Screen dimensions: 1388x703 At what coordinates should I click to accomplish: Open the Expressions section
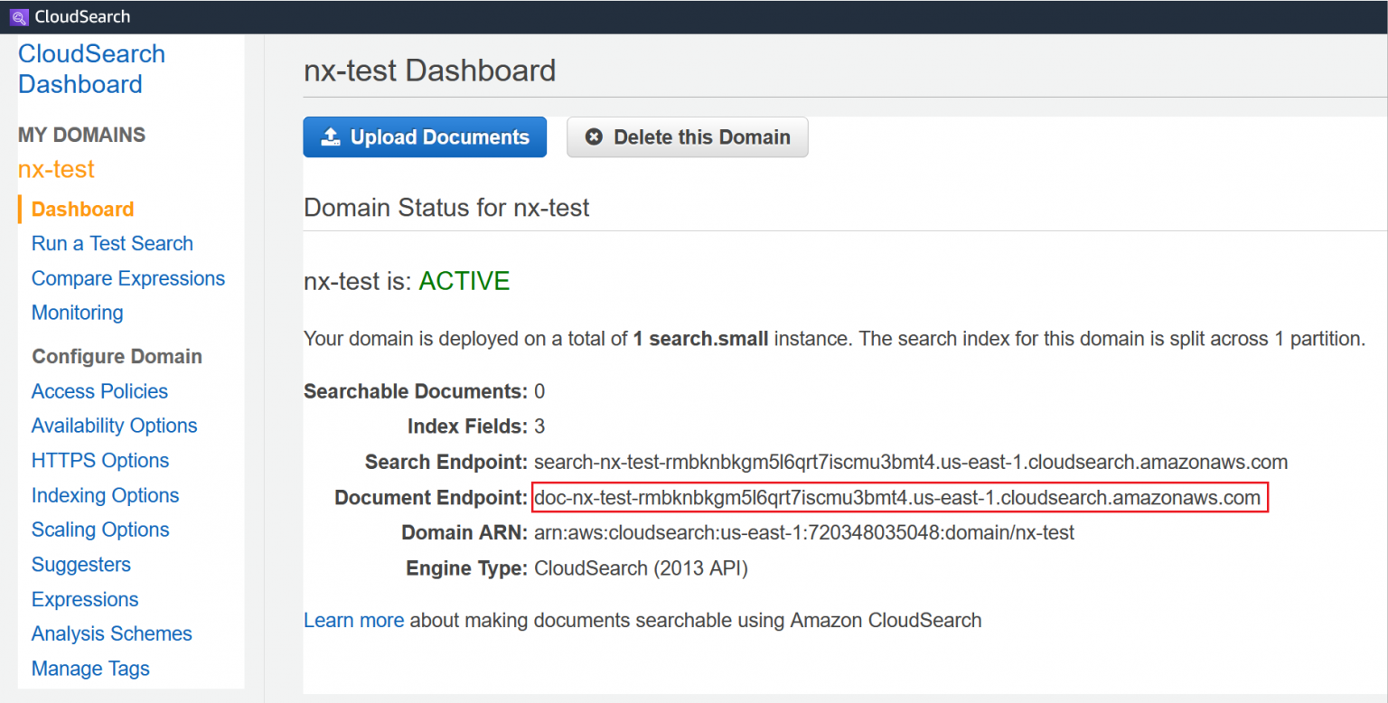tap(84, 599)
